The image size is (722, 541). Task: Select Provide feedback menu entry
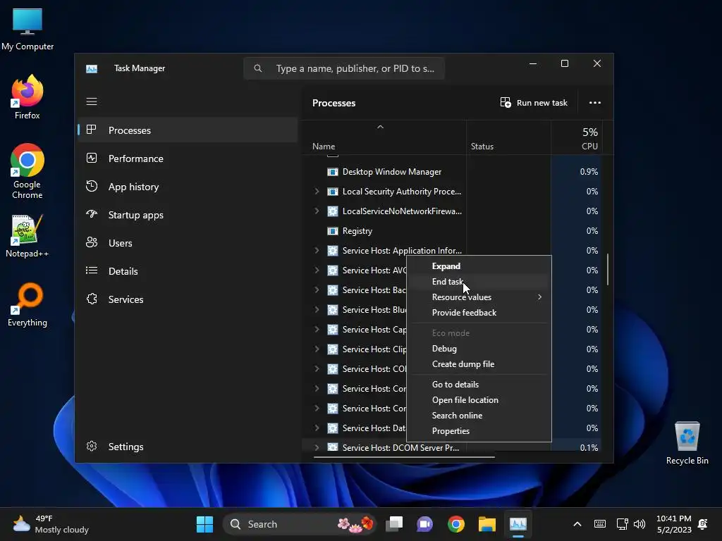(x=479, y=312)
